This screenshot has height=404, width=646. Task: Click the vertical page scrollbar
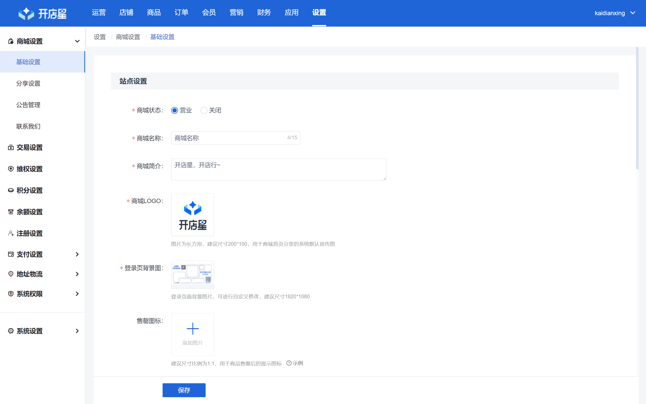637,108
